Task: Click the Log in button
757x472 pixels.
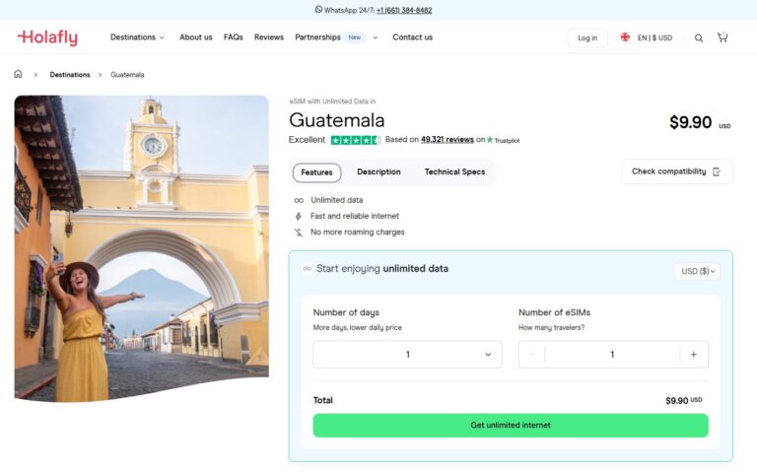Action: (x=587, y=37)
